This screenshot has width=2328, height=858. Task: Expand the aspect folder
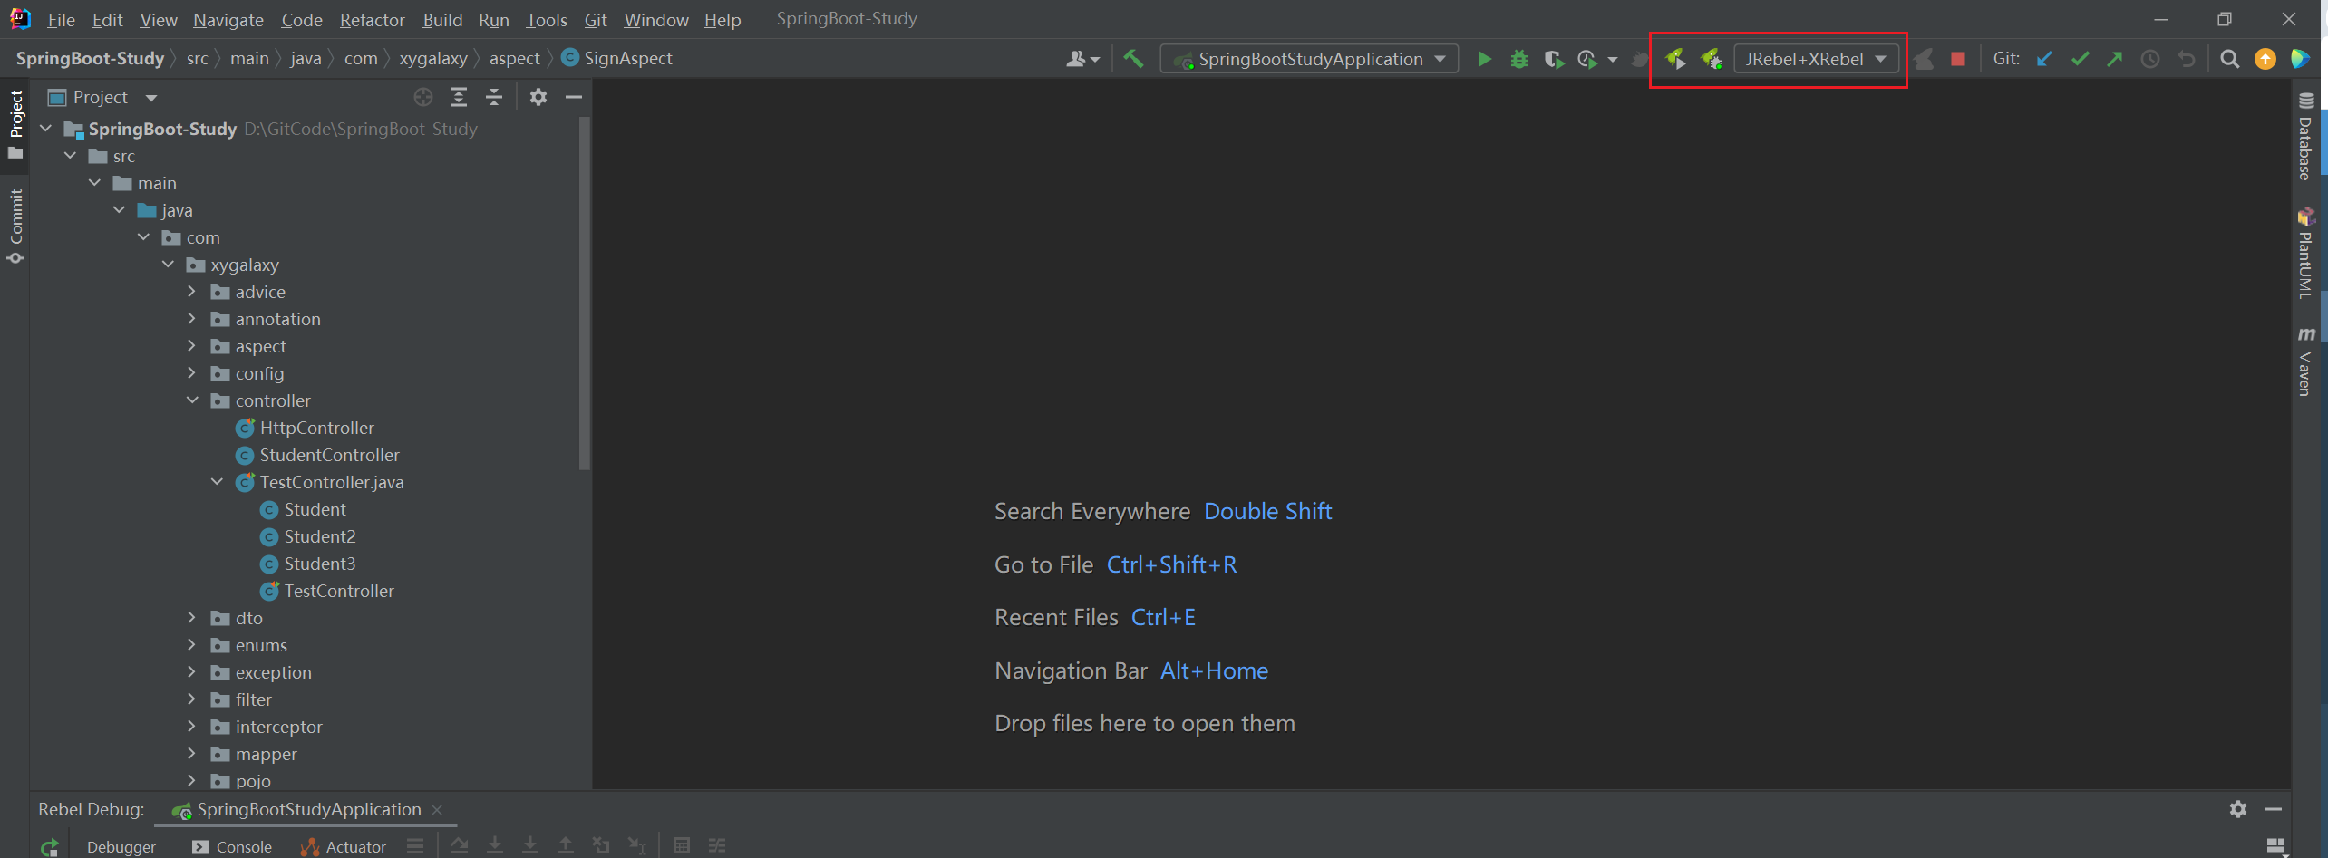[191, 346]
